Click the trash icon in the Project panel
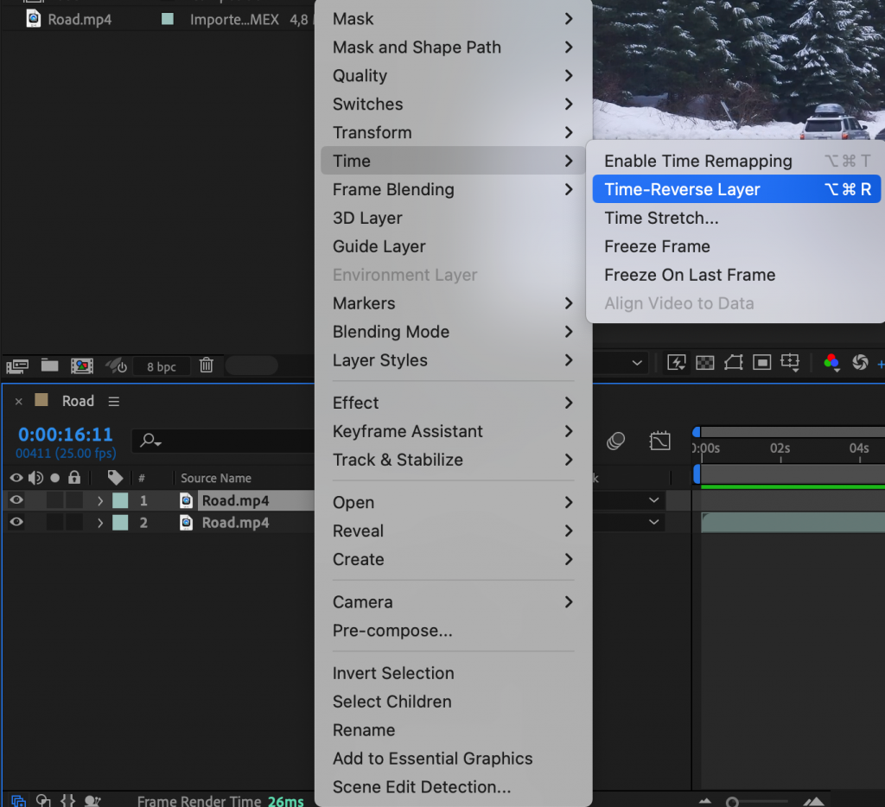This screenshot has height=807, width=885. click(x=206, y=365)
